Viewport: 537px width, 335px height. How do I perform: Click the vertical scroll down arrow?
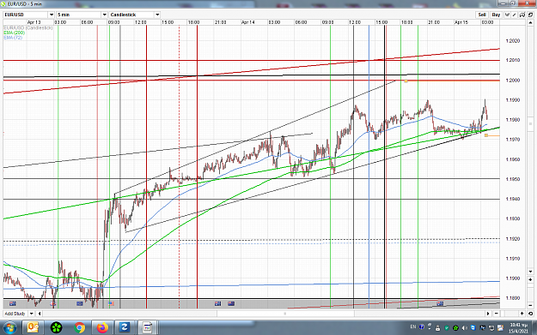[530, 272]
